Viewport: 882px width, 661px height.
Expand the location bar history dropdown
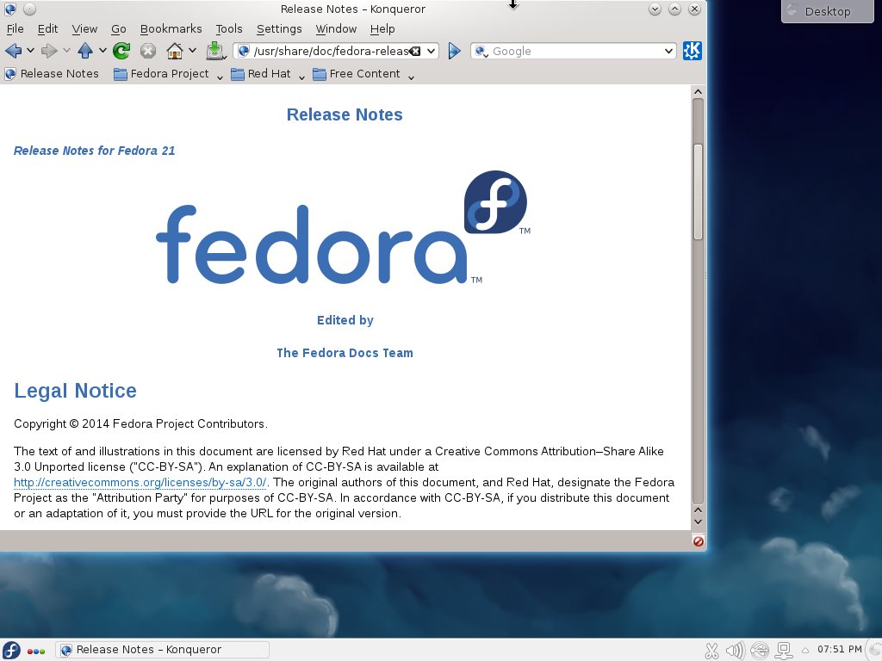pyautogui.click(x=431, y=51)
